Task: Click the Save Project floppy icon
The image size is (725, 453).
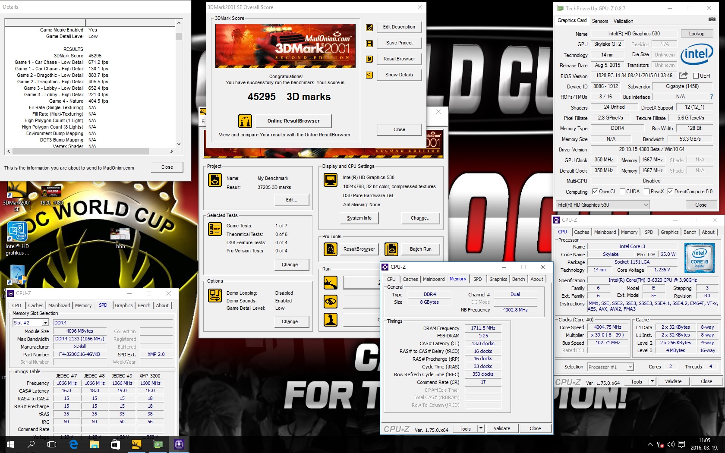Action: click(369, 44)
